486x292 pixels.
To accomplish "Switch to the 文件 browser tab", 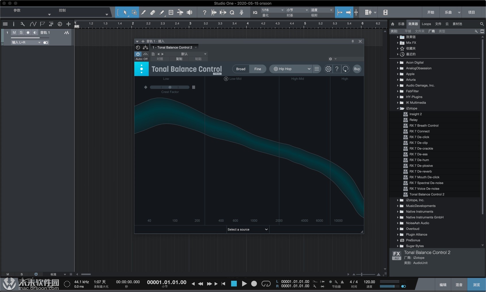I will [x=438, y=24].
